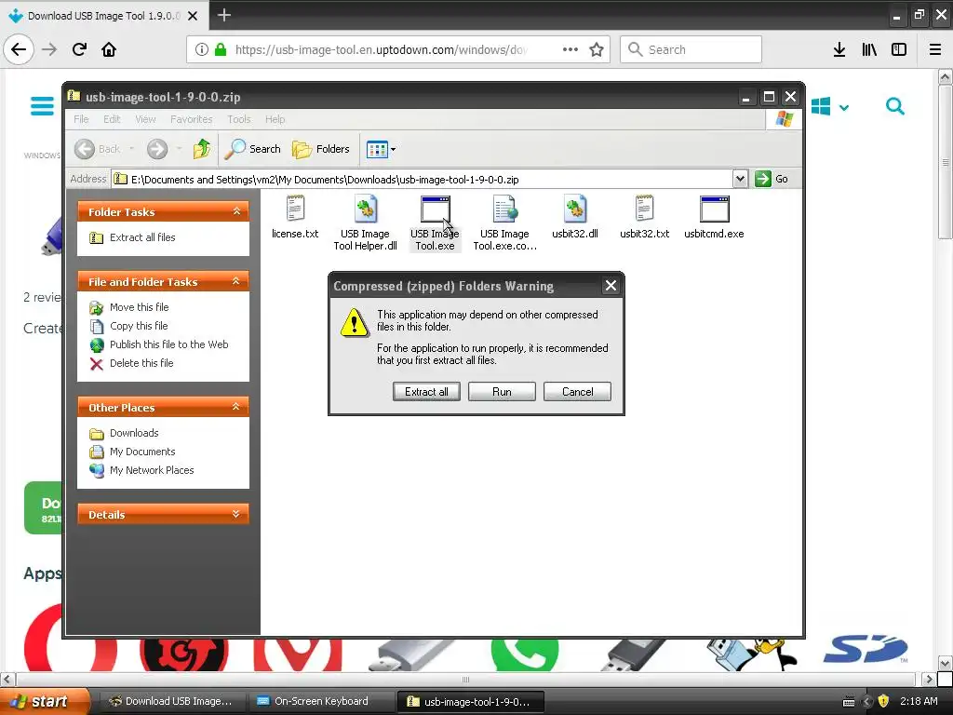Open the File menu in zip window
Image resolution: width=953 pixels, height=715 pixels.
[81, 119]
